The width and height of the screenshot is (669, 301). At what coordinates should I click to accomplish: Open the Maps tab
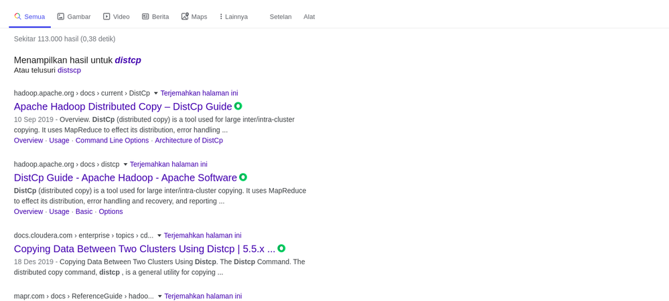coord(194,17)
